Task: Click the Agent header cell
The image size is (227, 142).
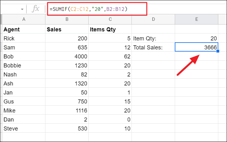Action: [x=24, y=30]
